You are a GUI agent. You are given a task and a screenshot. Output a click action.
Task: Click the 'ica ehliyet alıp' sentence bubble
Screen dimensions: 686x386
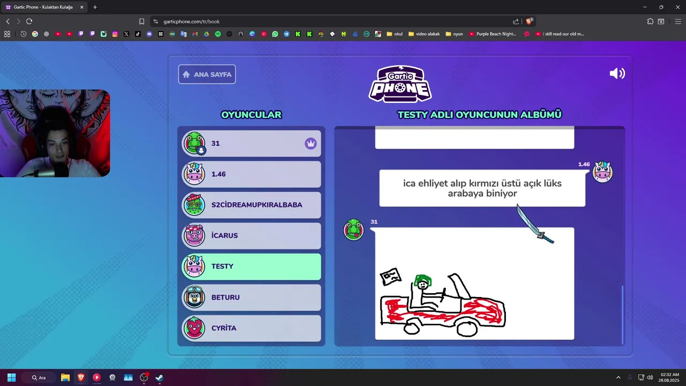tap(482, 188)
